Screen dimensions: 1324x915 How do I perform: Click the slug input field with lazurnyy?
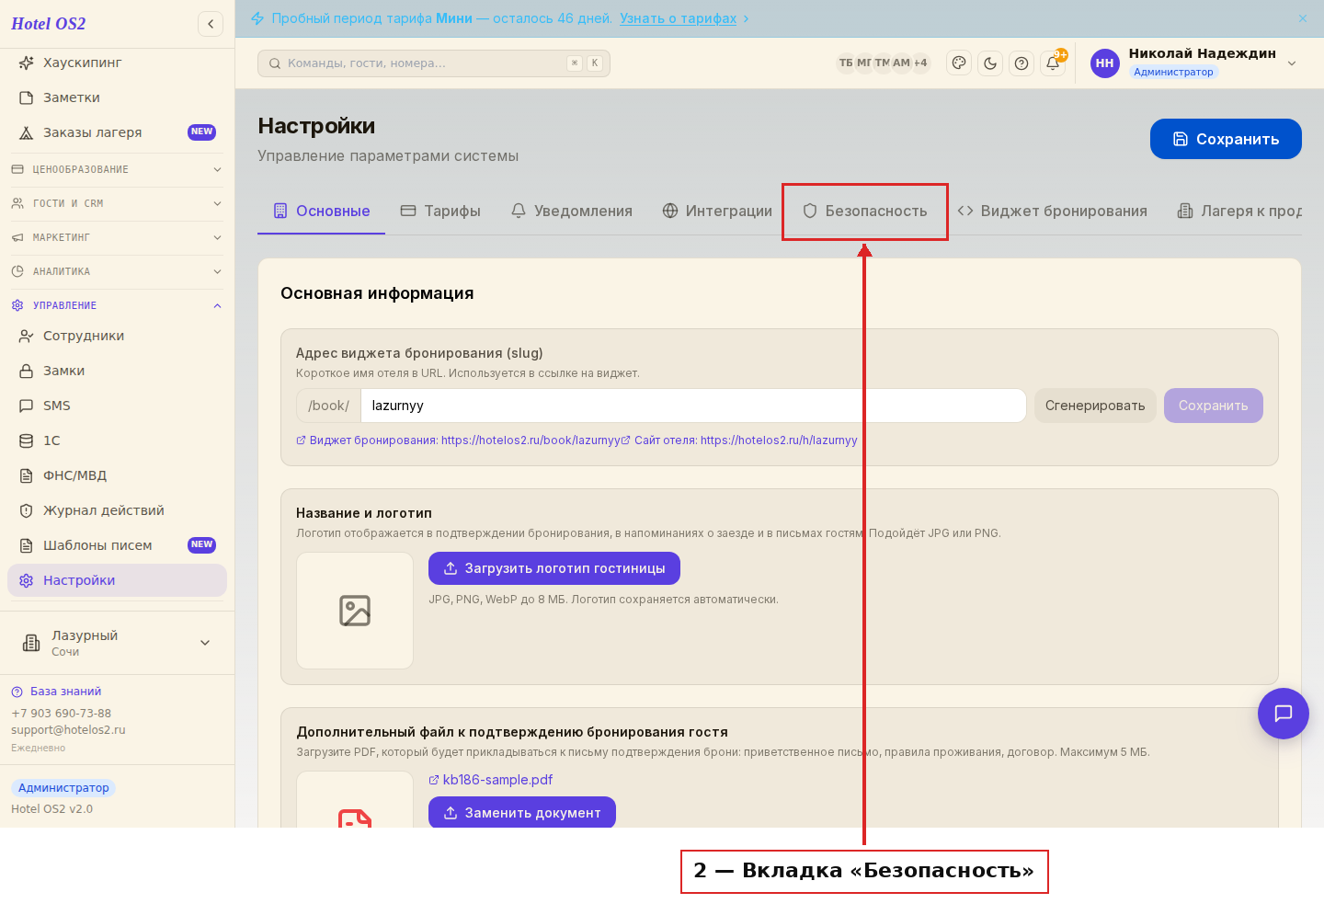tap(693, 406)
